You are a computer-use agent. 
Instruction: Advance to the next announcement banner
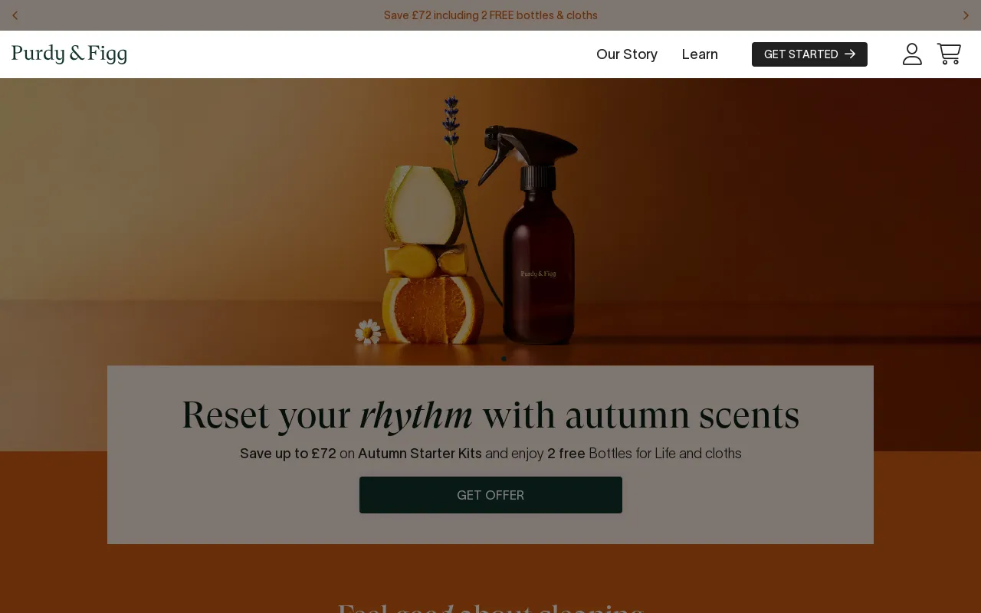tap(966, 15)
